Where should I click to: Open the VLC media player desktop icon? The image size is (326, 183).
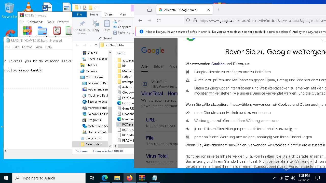pos(28,7)
